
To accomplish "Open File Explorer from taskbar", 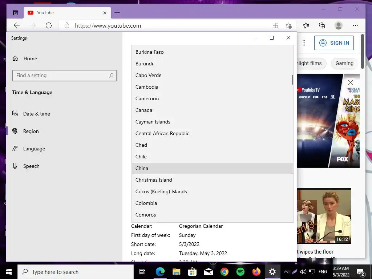I will pyautogui.click(x=176, y=272).
